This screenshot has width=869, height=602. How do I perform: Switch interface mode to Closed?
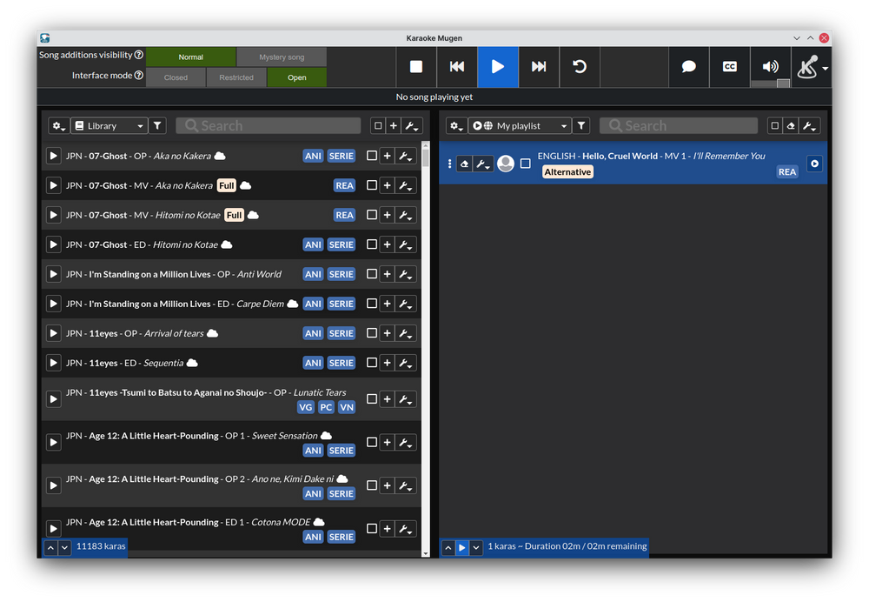(176, 77)
